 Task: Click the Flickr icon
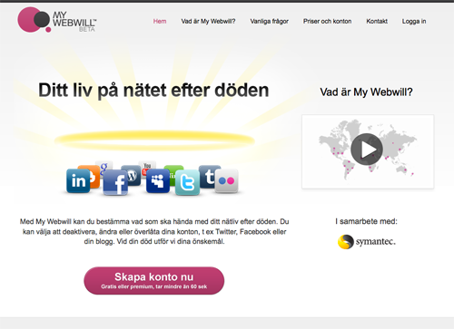227,180
